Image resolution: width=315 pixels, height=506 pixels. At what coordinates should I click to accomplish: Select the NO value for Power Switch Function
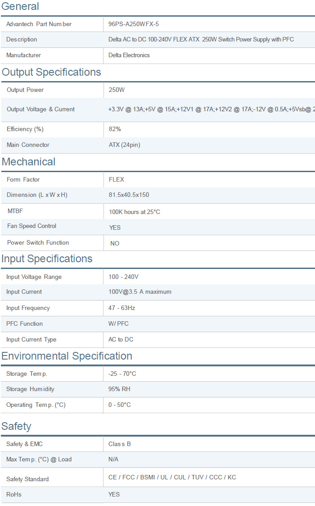(115, 243)
